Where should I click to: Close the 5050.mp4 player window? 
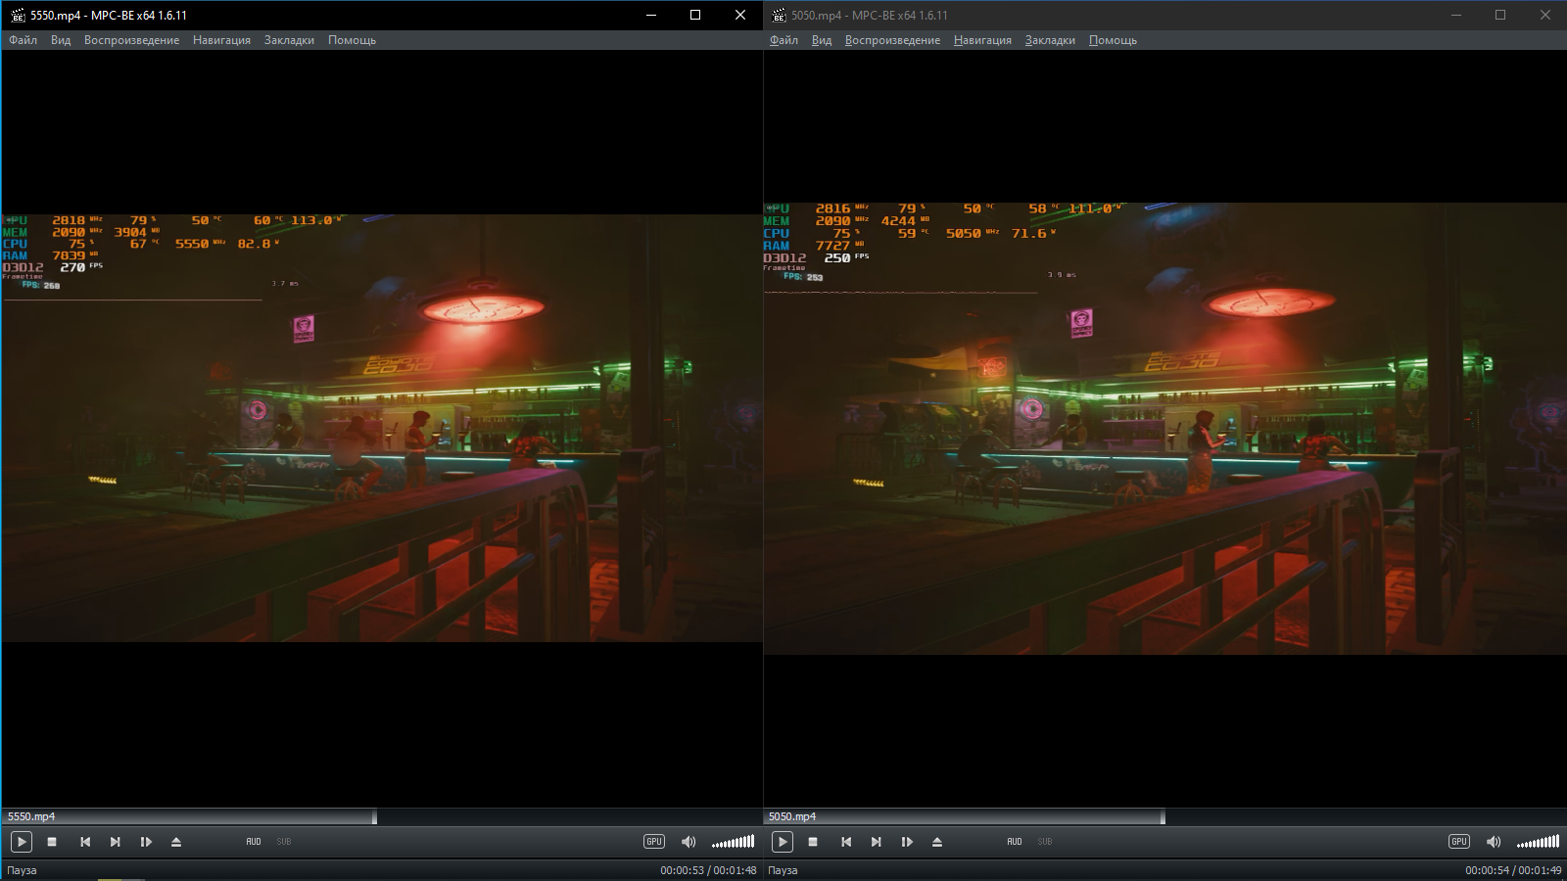coord(1545,15)
